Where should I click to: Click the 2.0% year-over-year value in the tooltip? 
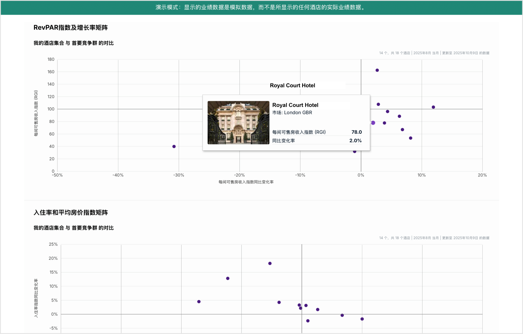point(355,141)
